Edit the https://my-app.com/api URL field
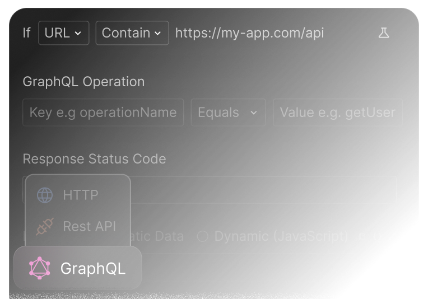The width and height of the screenshot is (428, 299). (x=249, y=33)
